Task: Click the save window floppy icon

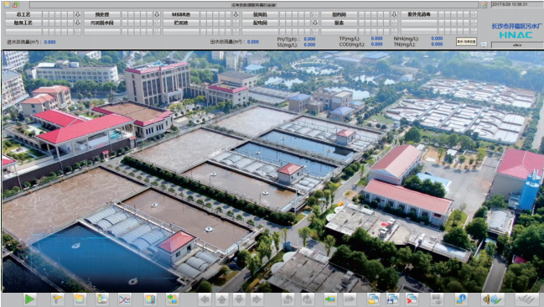Action: pyautogui.click(x=392, y=299)
